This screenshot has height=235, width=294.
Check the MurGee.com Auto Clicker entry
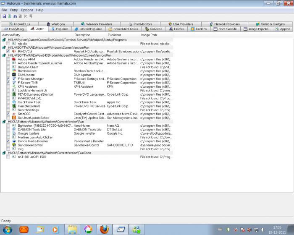(x=8, y=137)
